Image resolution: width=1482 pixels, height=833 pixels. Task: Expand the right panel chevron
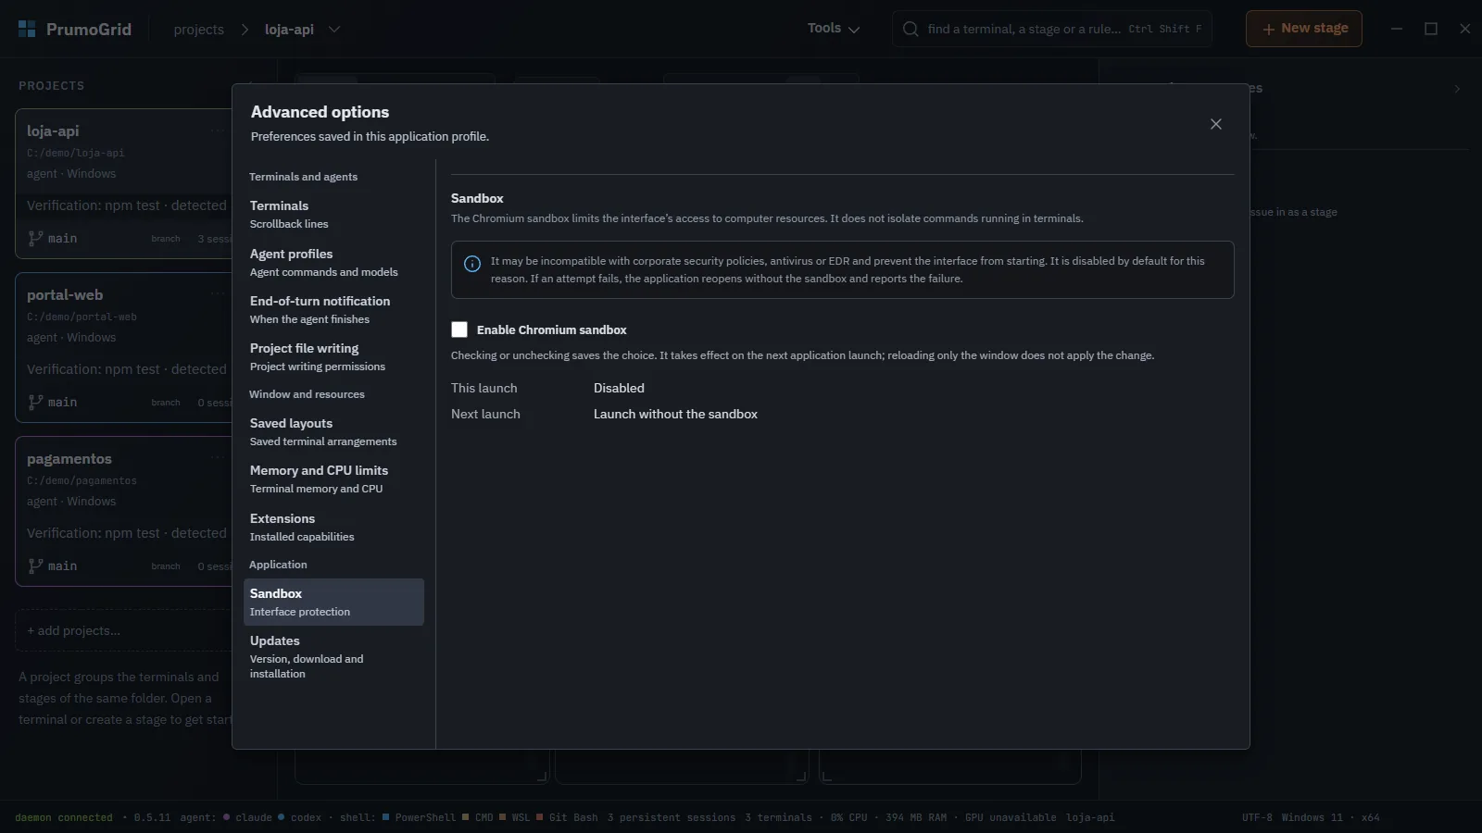click(x=1457, y=89)
